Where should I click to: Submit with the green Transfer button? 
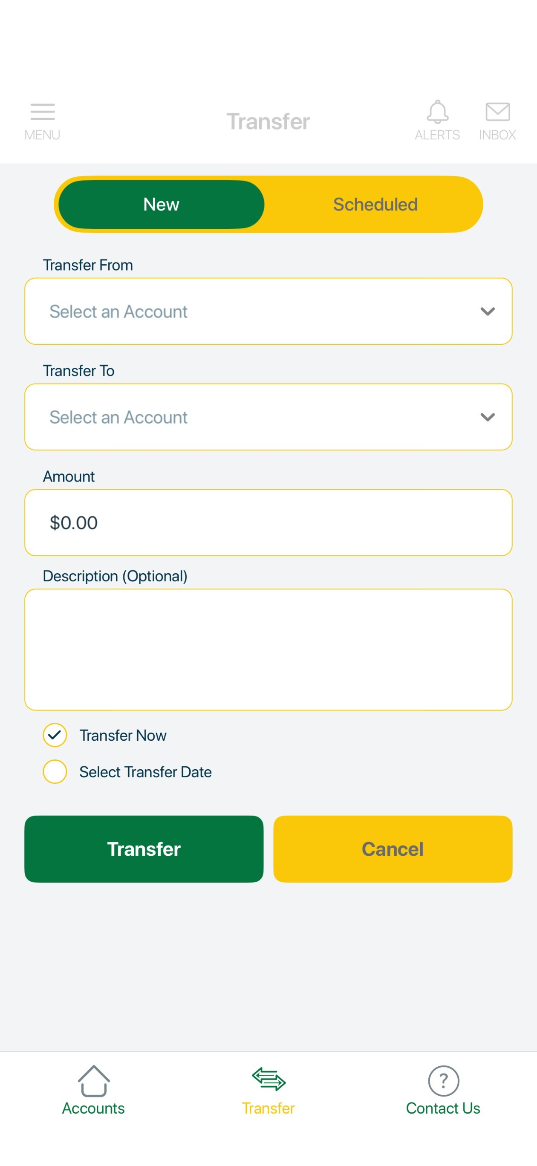pyautogui.click(x=144, y=849)
